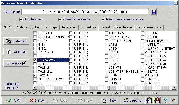Check the ISIS 1 checkbox

click(x=35, y=44)
